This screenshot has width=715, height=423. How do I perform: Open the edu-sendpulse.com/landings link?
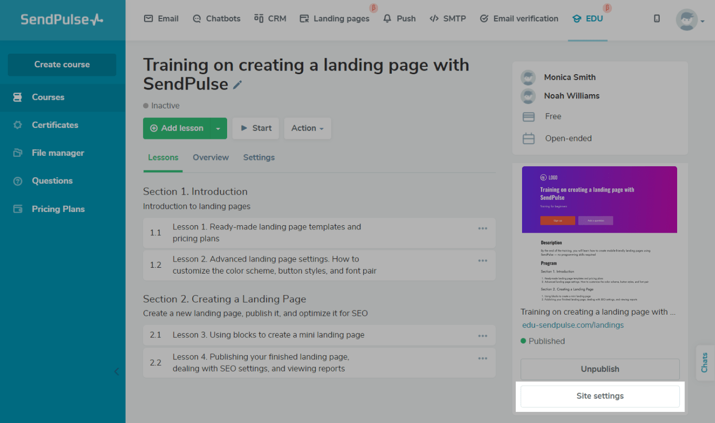tap(573, 325)
